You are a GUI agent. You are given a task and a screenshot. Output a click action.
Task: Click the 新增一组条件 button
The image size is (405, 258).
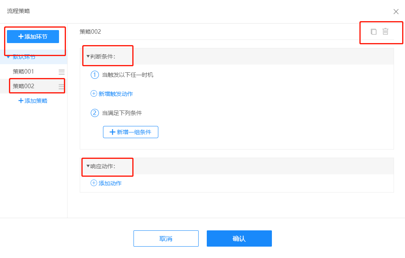click(130, 132)
